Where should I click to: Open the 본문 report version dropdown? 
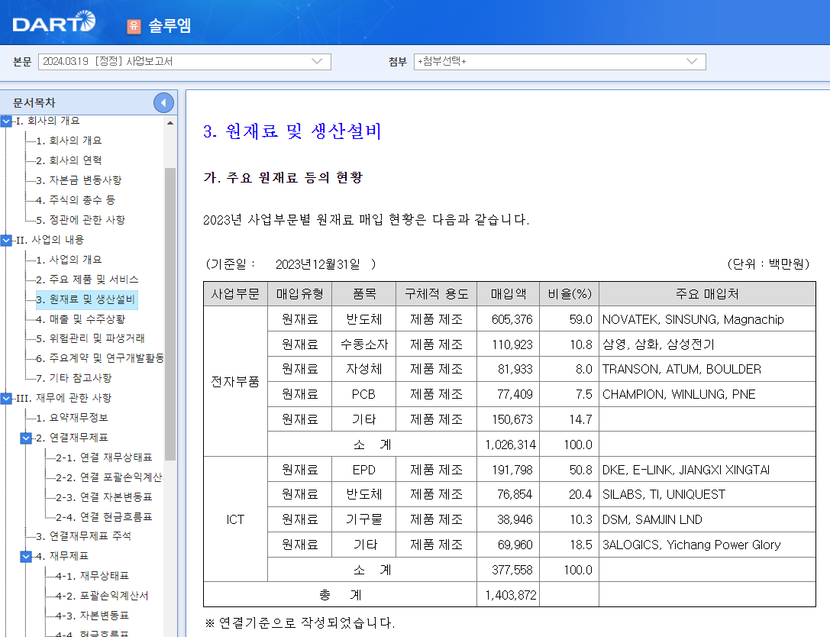click(183, 62)
